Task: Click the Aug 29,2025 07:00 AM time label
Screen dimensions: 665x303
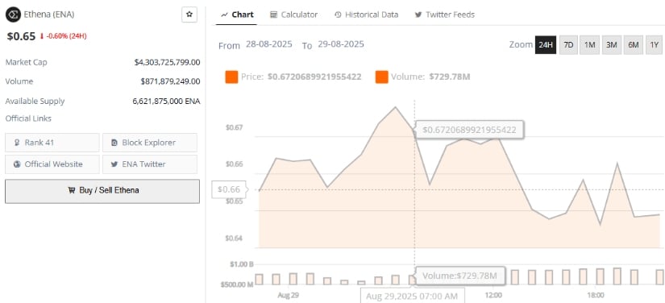Action: tap(412, 296)
